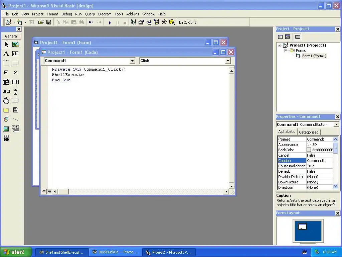Viewport: 342px width, 257px height.
Task: Open the File menu
Action: (6, 14)
